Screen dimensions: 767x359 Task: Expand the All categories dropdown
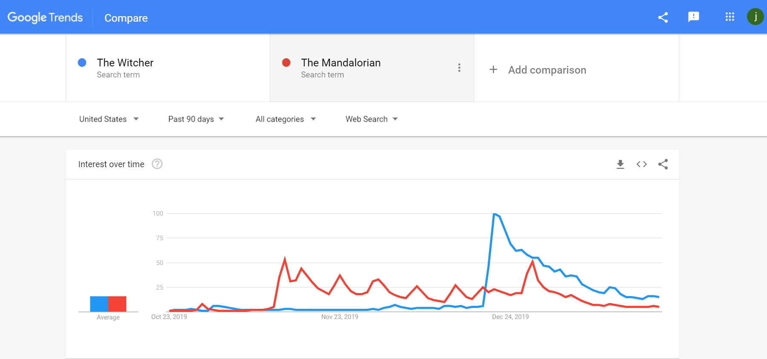[x=286, y=119]
